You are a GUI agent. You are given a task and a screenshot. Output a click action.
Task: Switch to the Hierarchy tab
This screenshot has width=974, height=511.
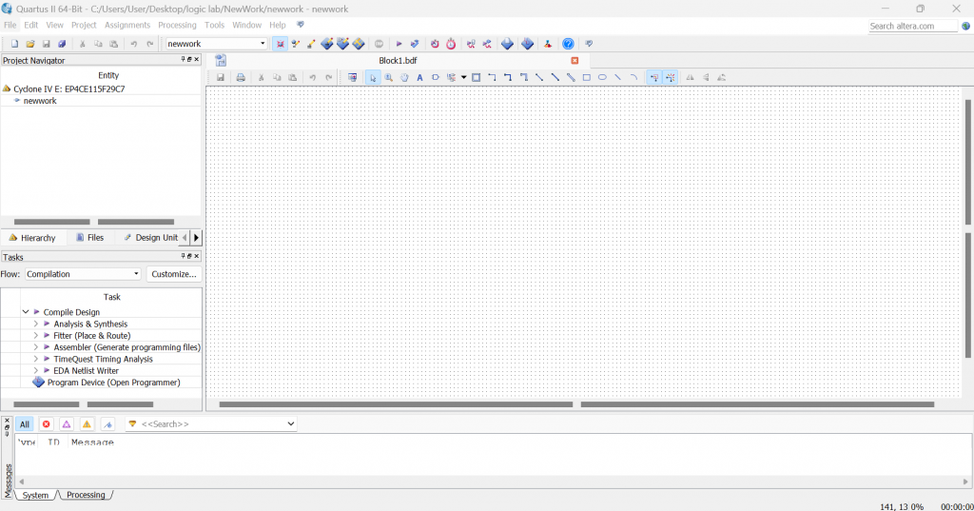[32, 238]
